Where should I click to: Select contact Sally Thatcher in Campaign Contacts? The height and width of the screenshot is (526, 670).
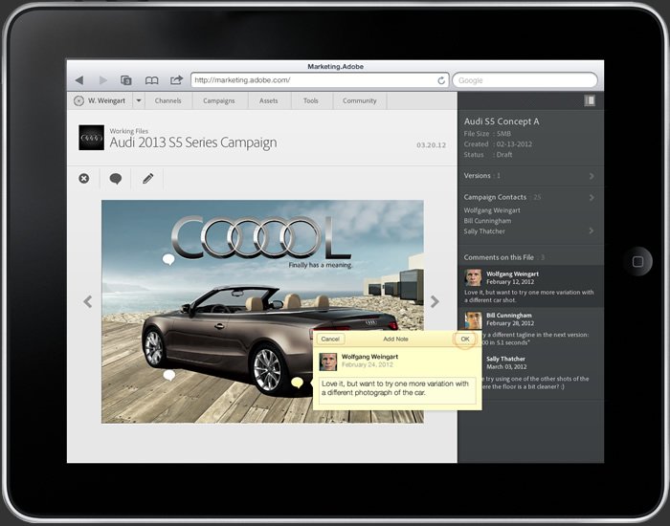pos(484,231)
